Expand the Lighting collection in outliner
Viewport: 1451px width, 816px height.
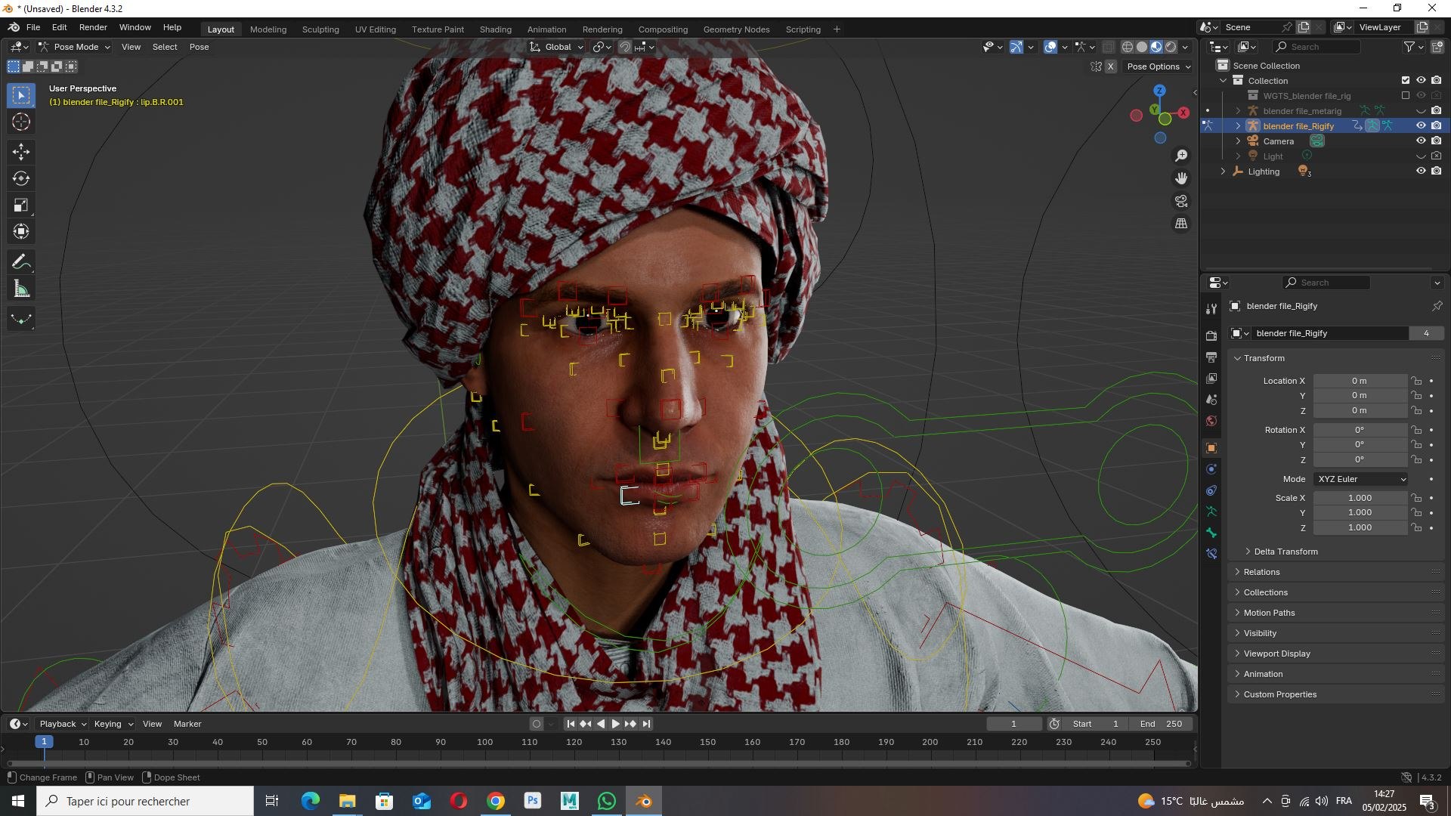tap(1224, 172)
